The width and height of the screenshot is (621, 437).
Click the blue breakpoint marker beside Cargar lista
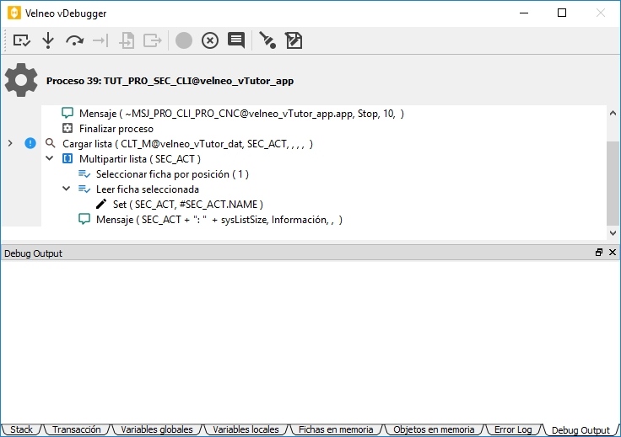(x=30, y=143)
